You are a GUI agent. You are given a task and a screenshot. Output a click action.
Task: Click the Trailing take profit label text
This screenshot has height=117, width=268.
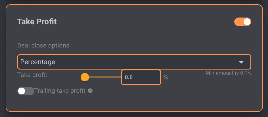(x=60, y=91)
